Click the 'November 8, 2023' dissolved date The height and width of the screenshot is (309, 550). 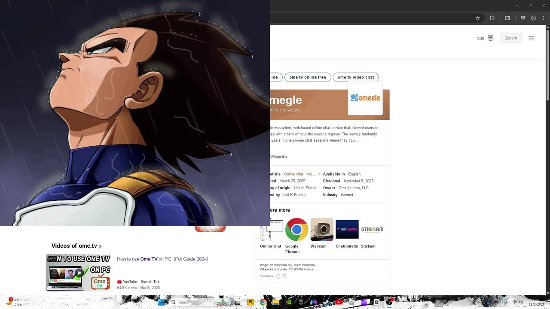[358, 181]
